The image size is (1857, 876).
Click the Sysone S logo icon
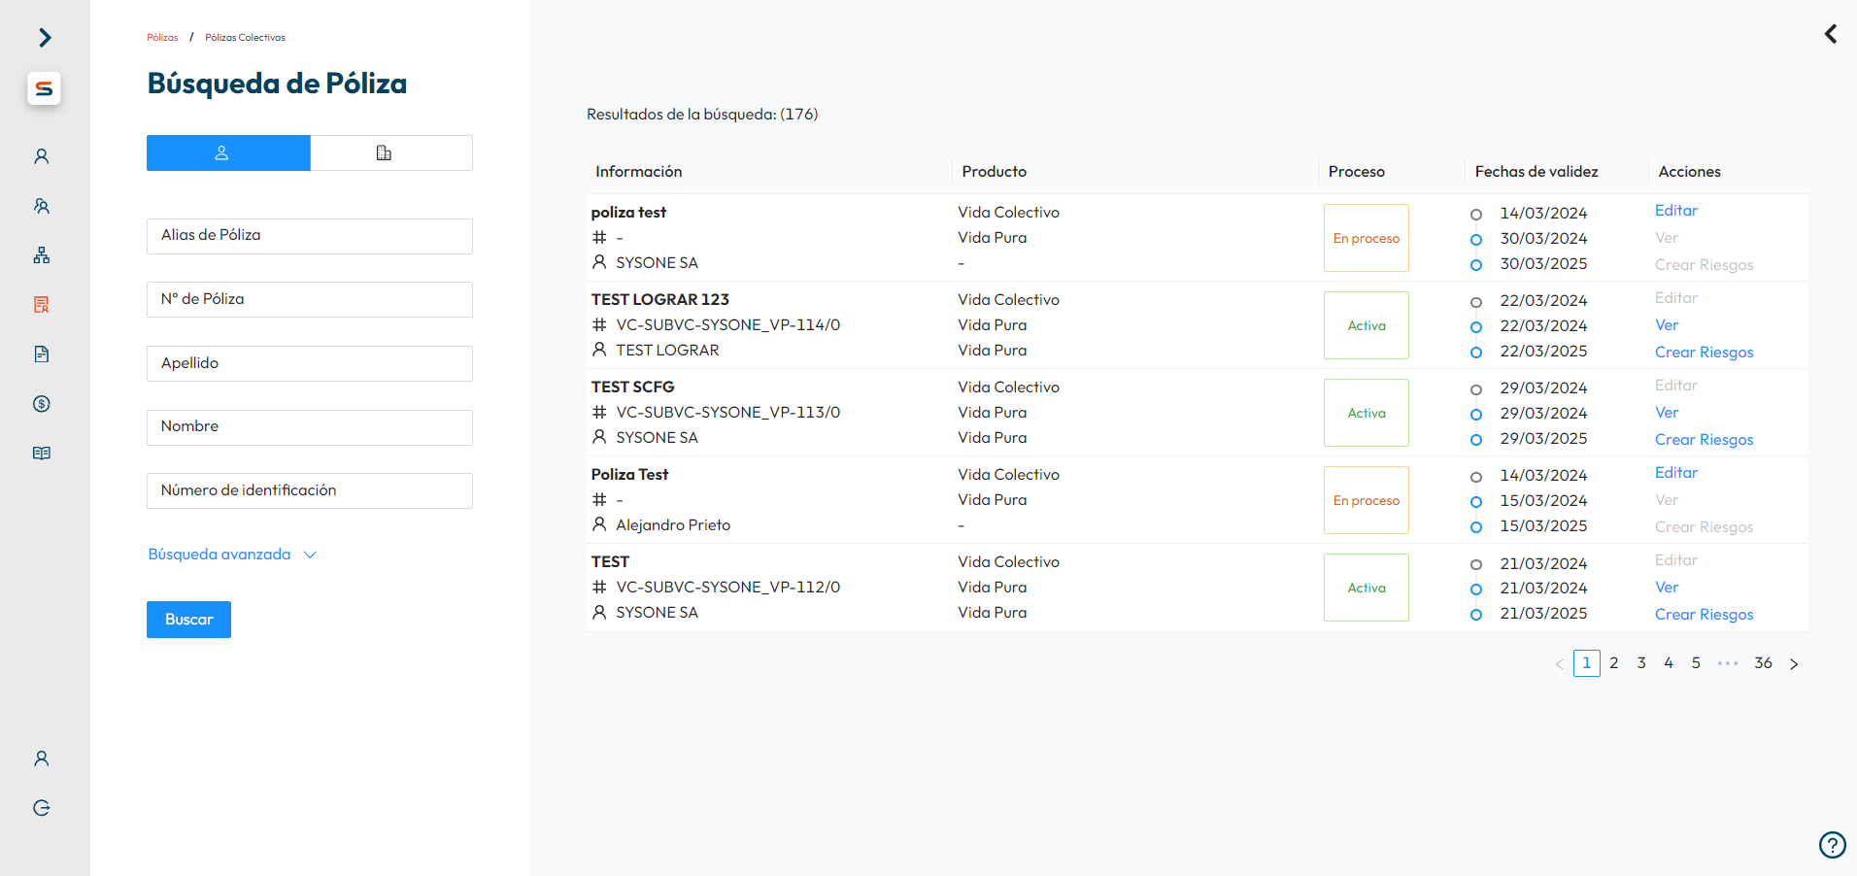click(44, 88)
